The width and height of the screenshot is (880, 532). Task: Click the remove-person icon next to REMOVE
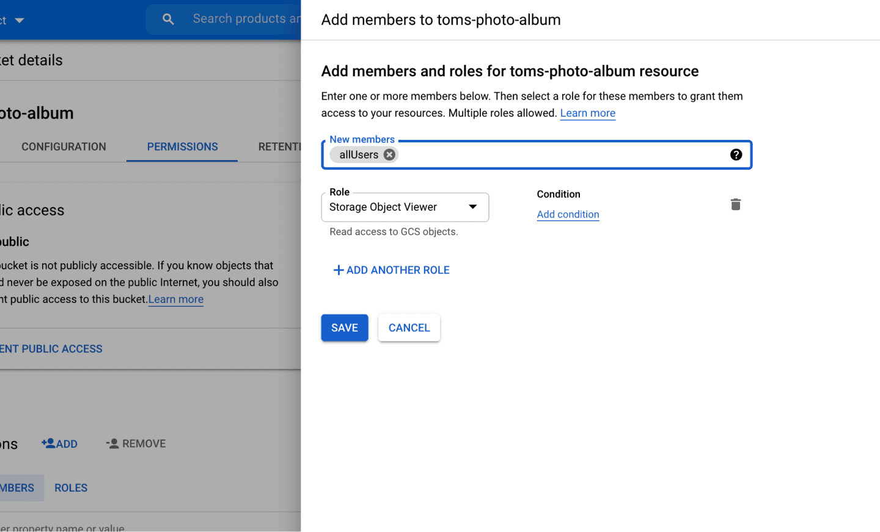[x=112, y=443]
